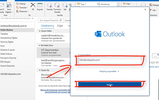Click the Yoksay ignore button
This screenshot has height=100, width=159.
[x=21, y=4]
